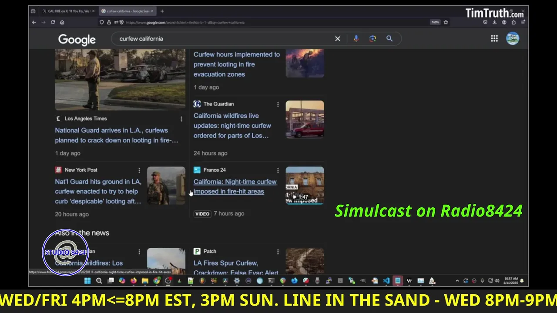Go back with the browser back arrow
Screen dimensions: 557x313
point(34,22)
